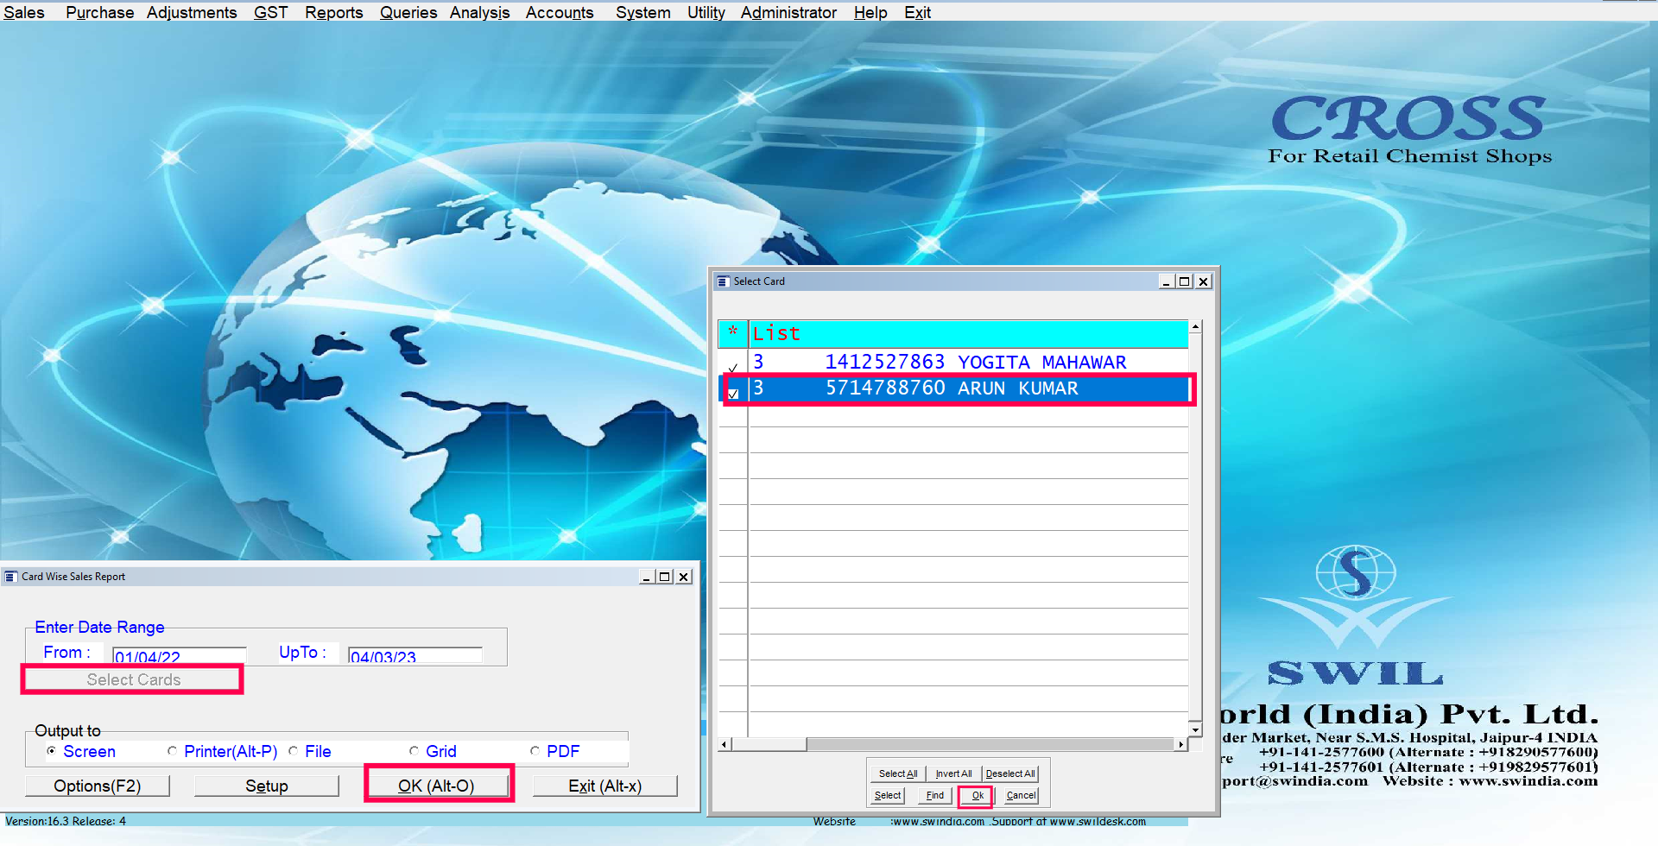Click right arrow of horizontal scrollbar

[1181, 744]
